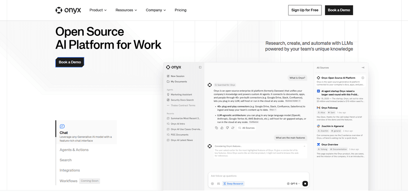Viewport: 408px width, 196px height.
Task: Click the All Sources chip under the answer
Action: pos(246,128)
